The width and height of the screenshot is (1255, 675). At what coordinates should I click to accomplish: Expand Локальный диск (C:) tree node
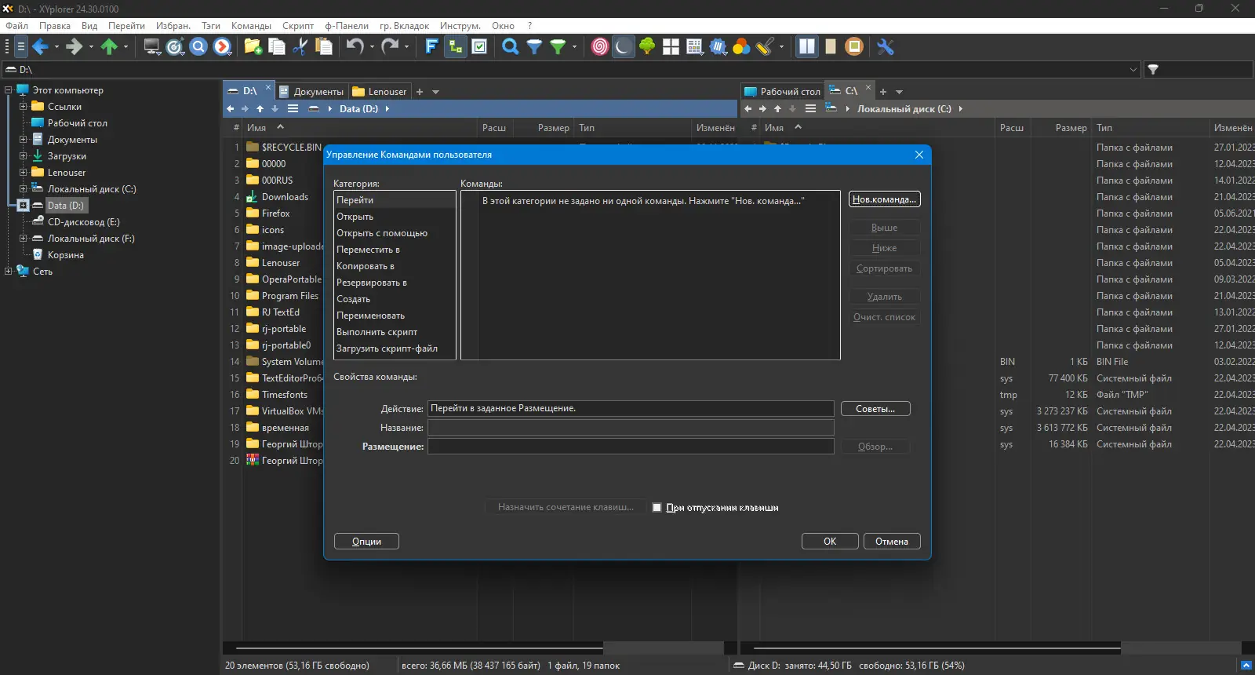click(x=23, y=189)
